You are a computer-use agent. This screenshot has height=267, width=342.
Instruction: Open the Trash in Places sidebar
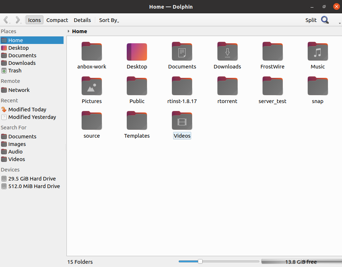pos(14,70)
